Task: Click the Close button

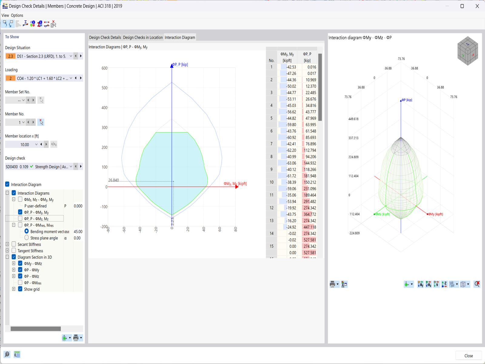Action: click(x=469, y=355)
